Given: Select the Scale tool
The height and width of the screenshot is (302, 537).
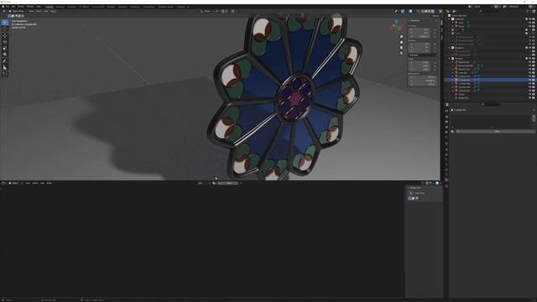Looking at the screenshot, I should point(5,49).
